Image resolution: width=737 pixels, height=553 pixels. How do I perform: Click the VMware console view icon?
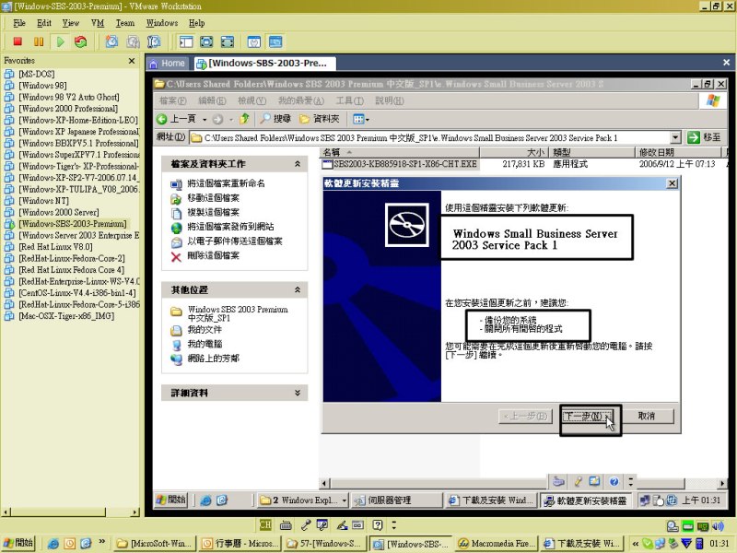[x=275, y=41]
